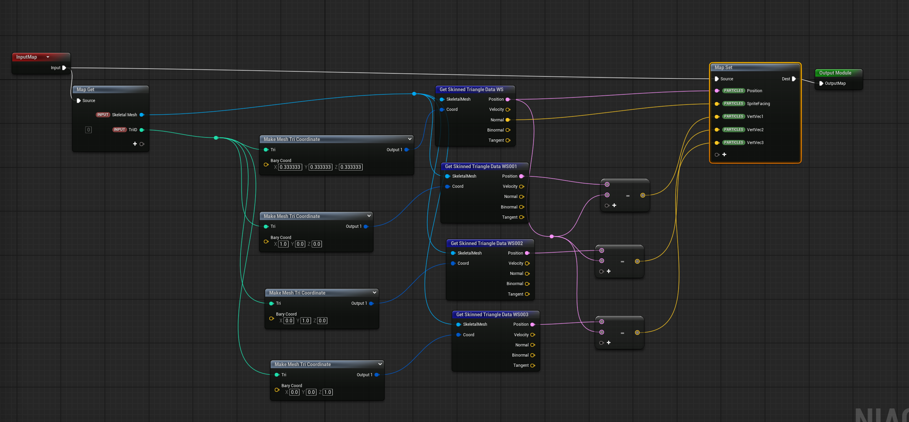Select the Output Module node title
The image size is (909, 422).
point(835,73)
